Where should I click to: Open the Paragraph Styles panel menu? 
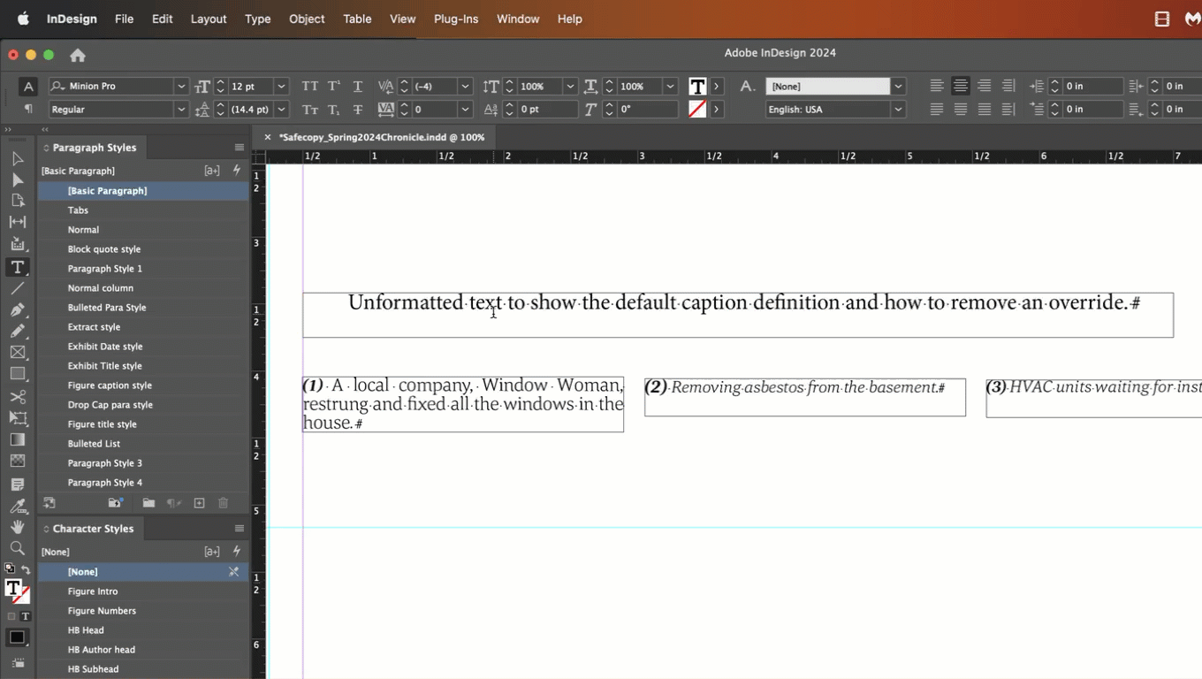[239, 148]
